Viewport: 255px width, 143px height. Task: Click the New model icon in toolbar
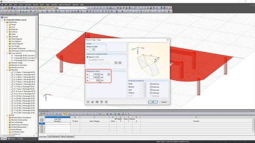click(3, 8)
